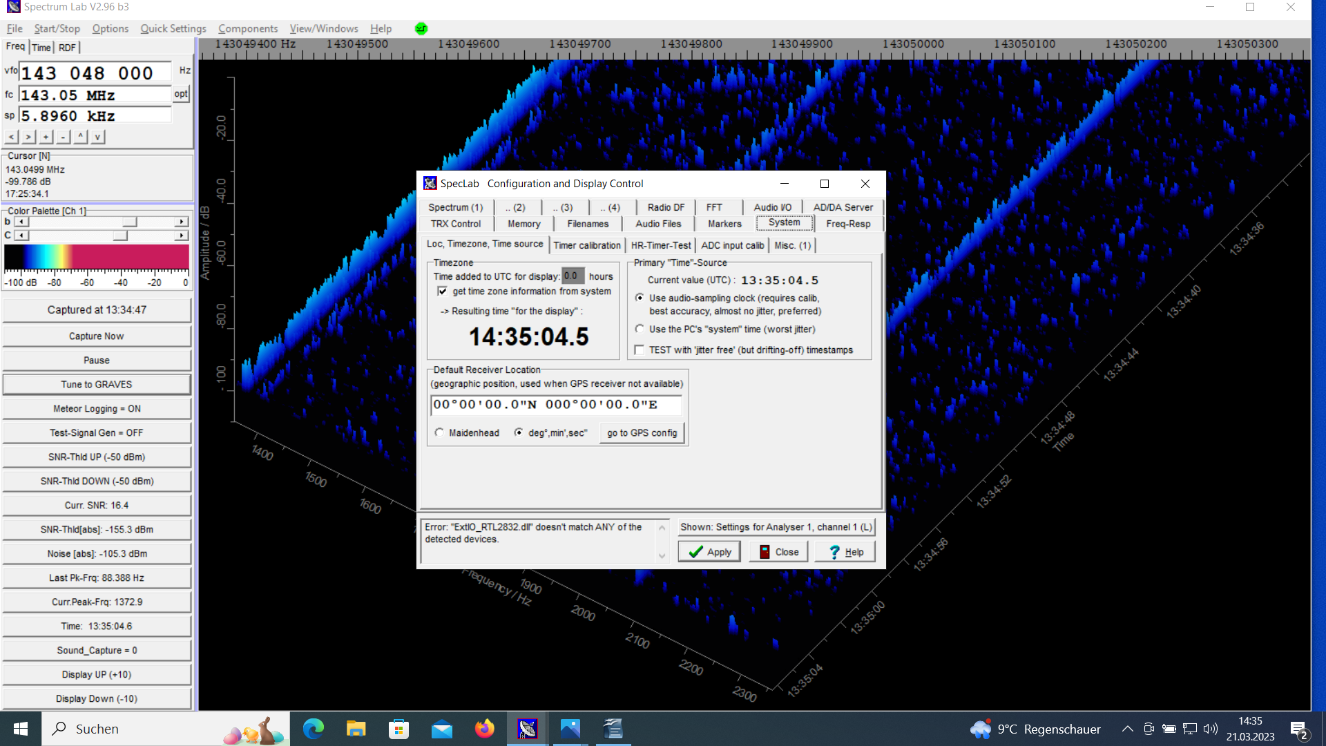
Task: Click the brightness (b) slider thumb
Action: tap(130, 222)
